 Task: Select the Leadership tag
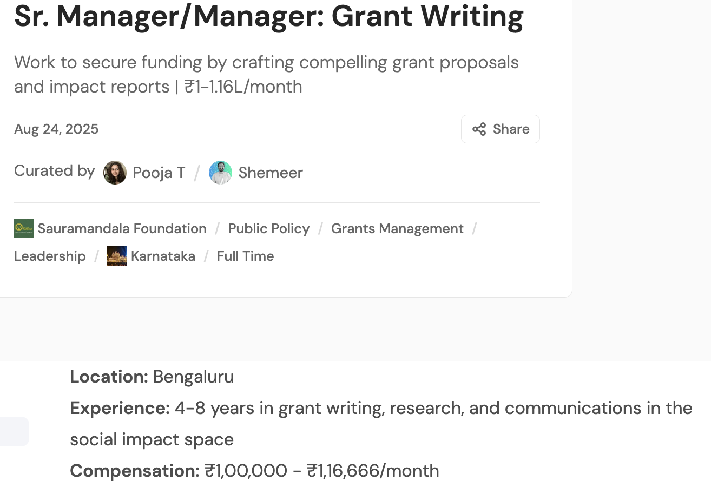point(50,256)
